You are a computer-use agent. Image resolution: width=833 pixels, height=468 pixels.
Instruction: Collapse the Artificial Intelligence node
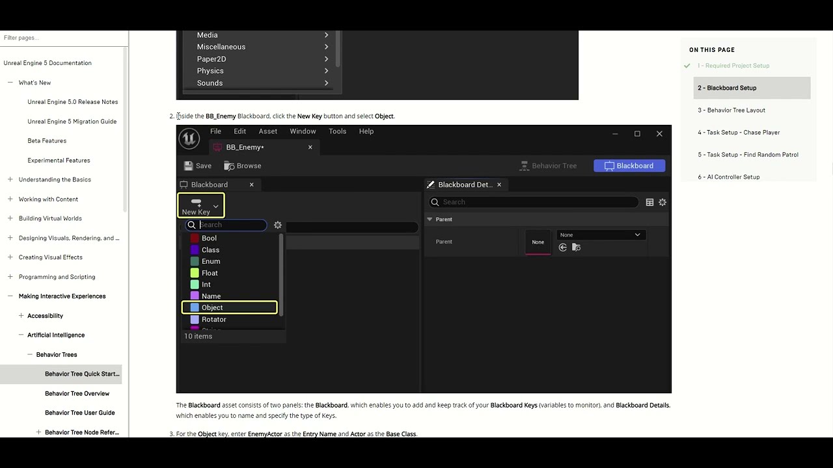(21, 335)
